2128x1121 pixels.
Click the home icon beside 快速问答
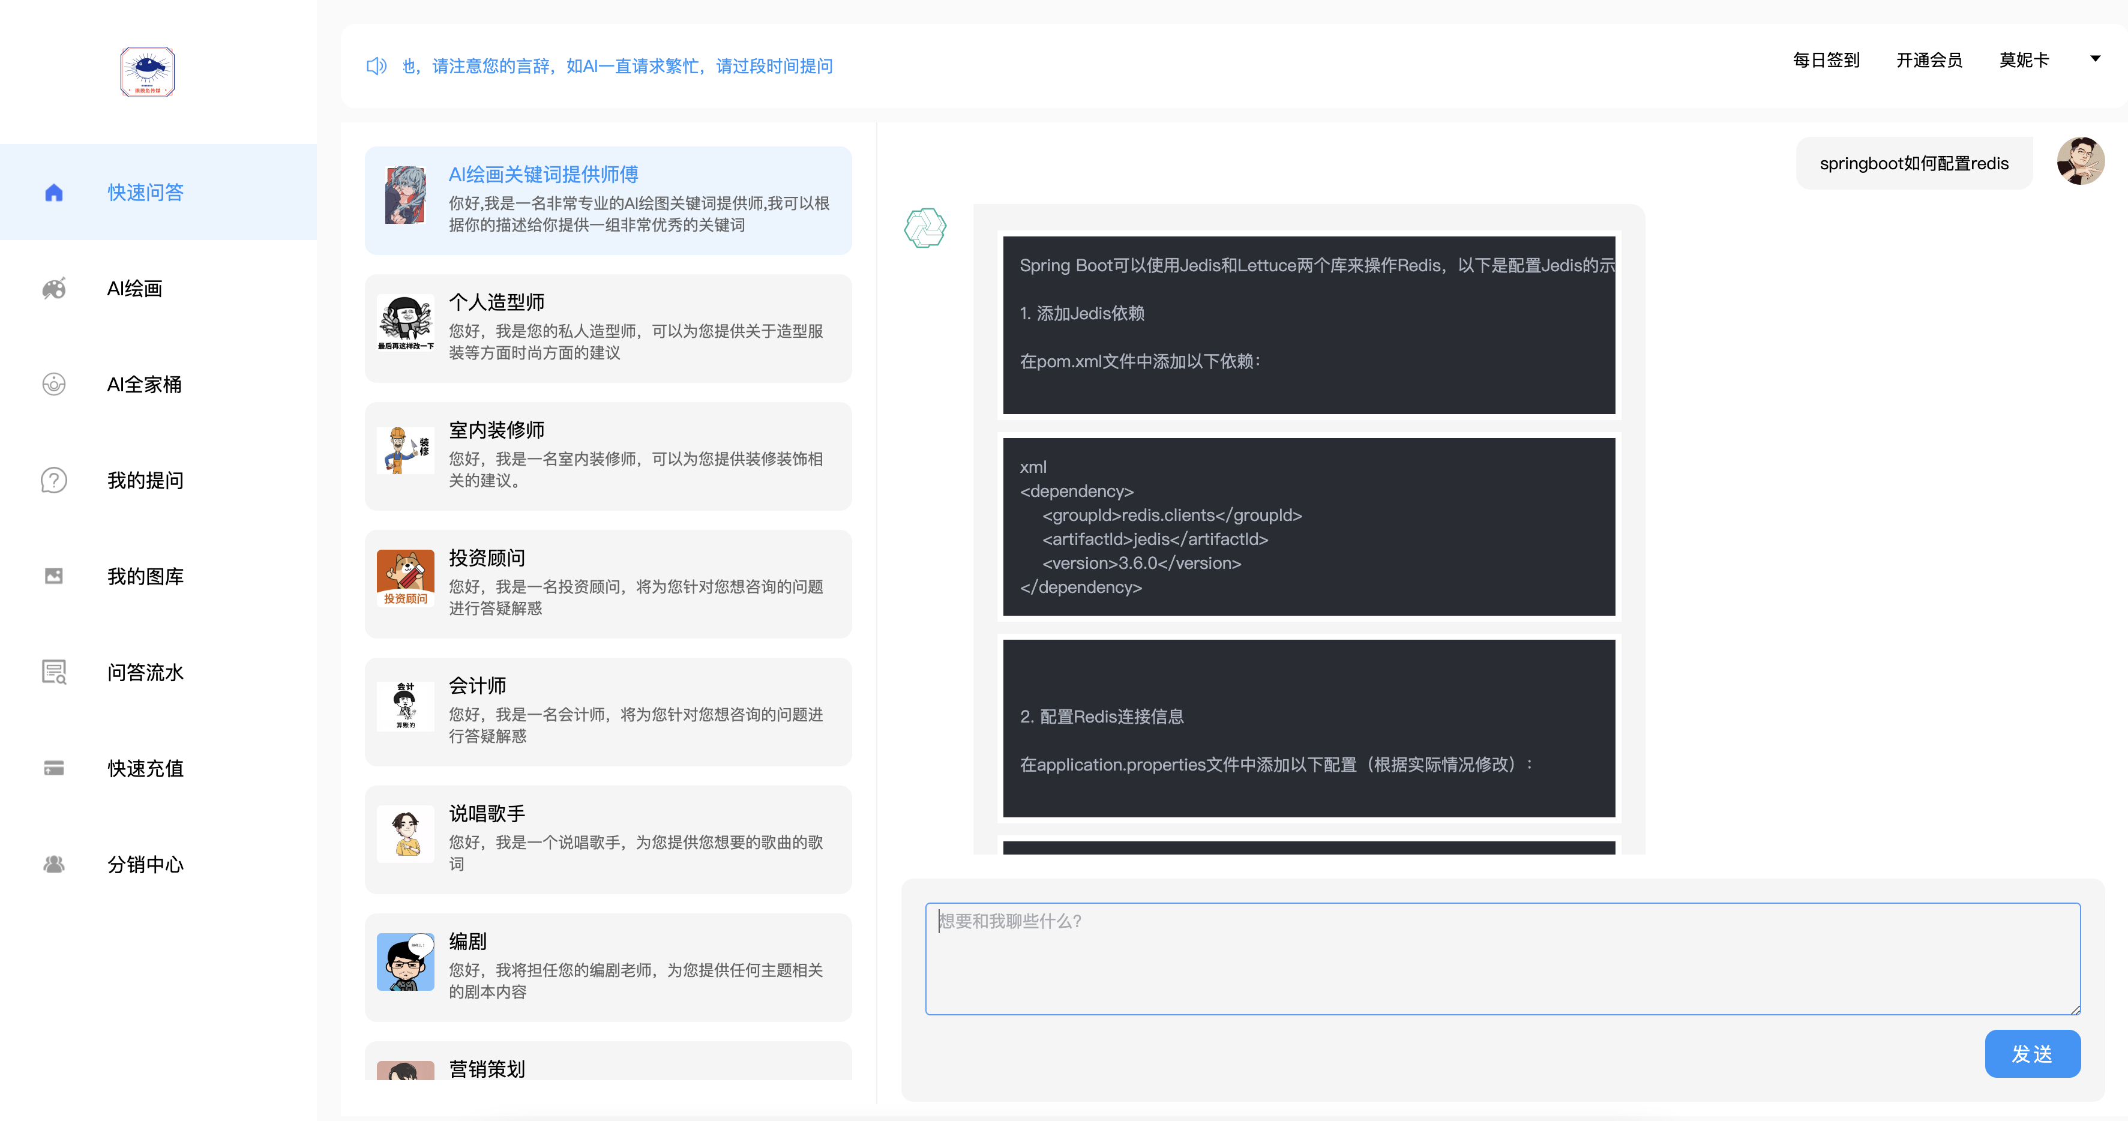[x=53, y=193]
